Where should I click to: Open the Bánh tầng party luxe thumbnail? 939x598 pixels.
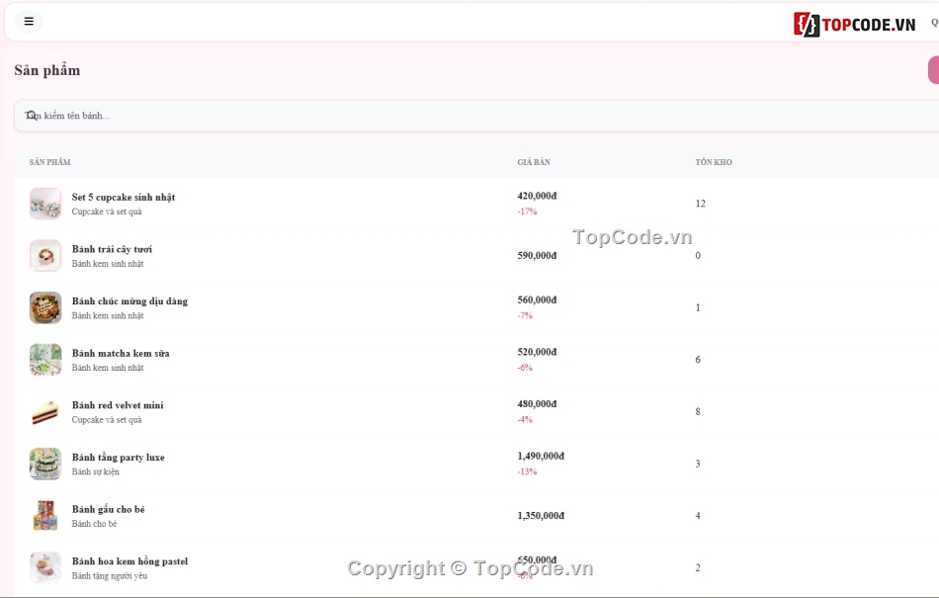[45, 464]
